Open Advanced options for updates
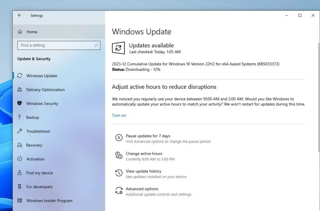 (141, 188)
